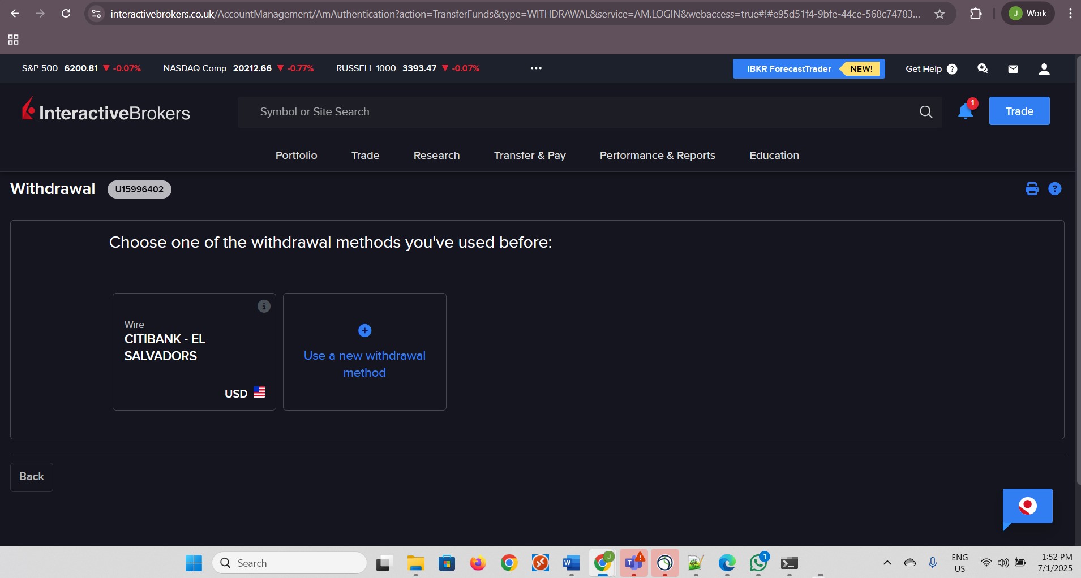1081x578 pixels.
Task: Click the Back button
Action: [32, 477]
